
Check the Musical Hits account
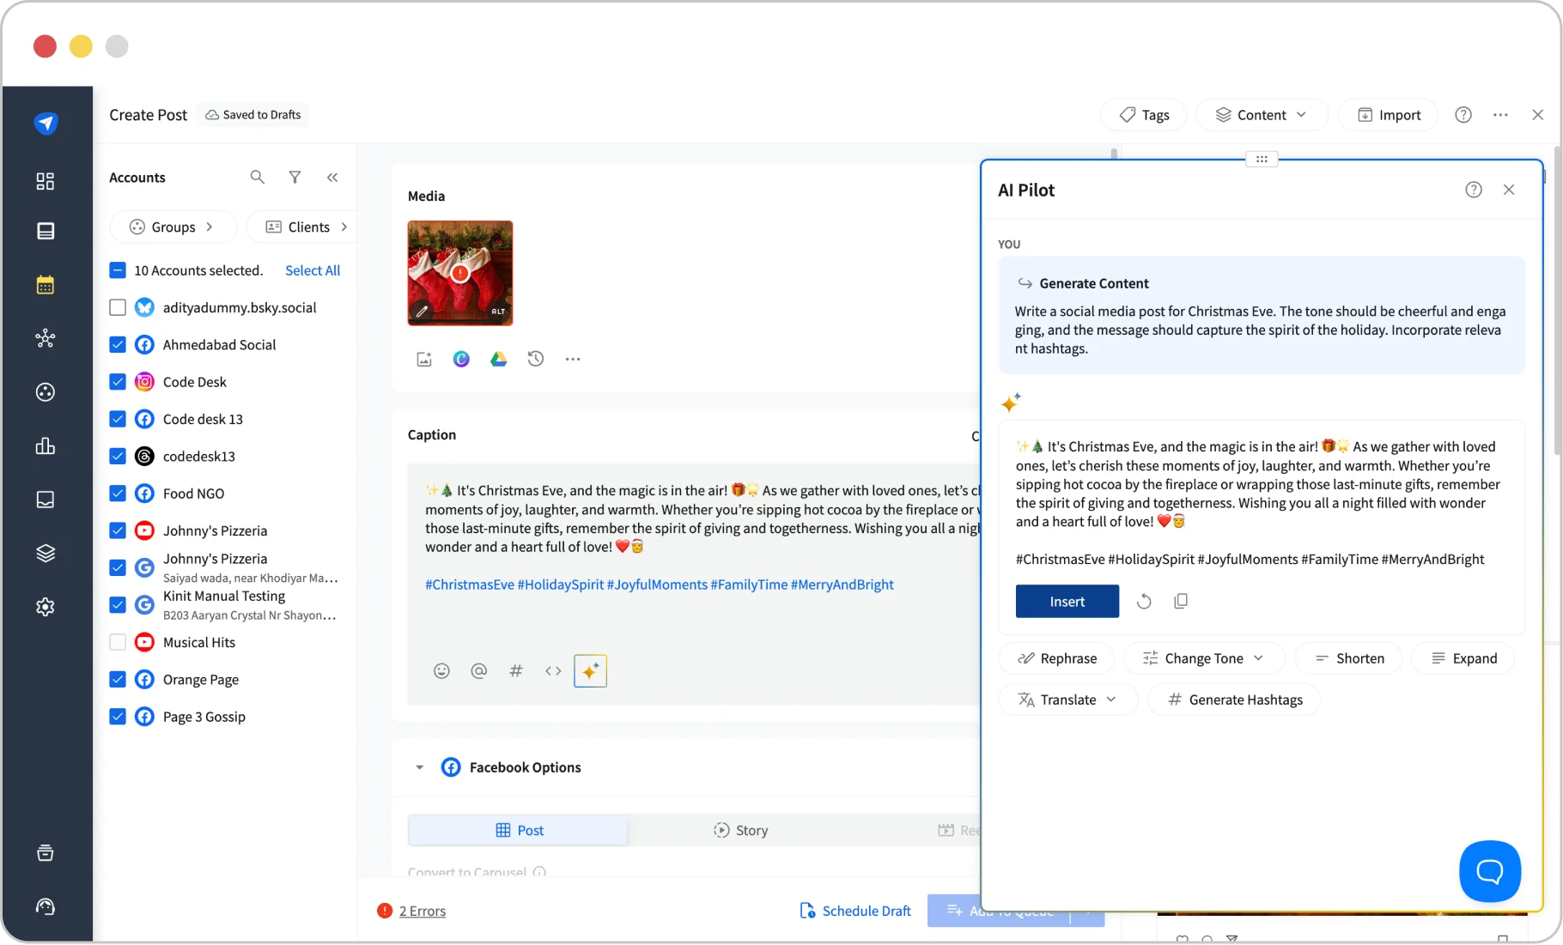[118, 642]
